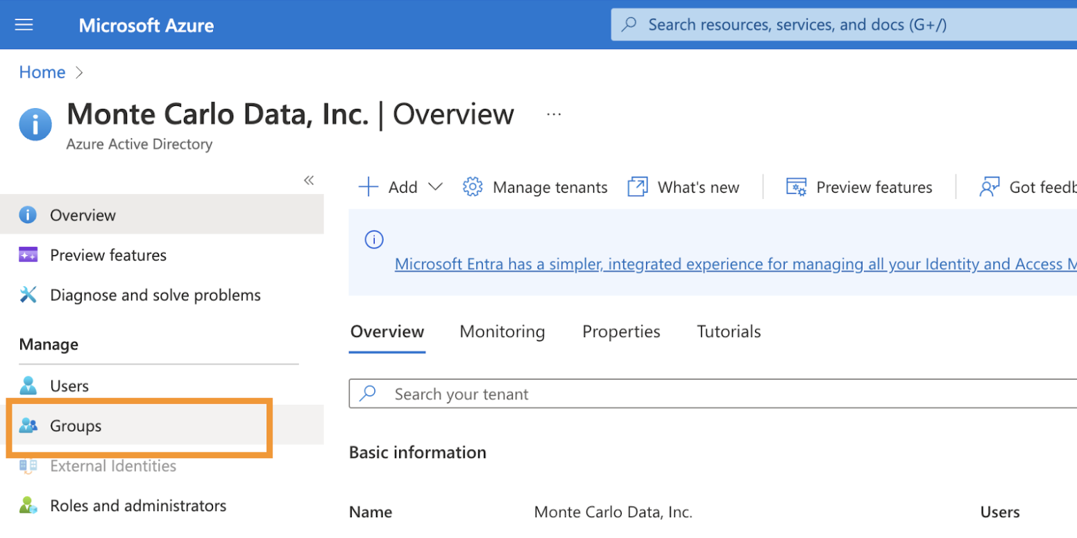
Task: Open Diagnose and solve problems
Action: pos(155,295)
